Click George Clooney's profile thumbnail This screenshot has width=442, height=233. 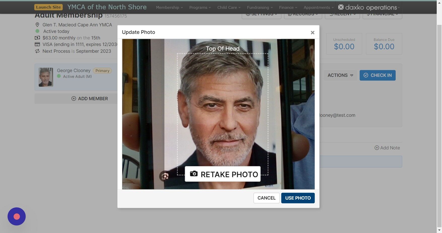[x=46, y=77]
